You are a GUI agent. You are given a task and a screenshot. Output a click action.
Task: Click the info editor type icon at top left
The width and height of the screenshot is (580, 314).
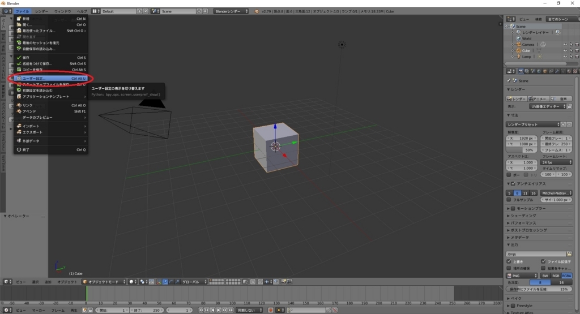coord(7,11)
